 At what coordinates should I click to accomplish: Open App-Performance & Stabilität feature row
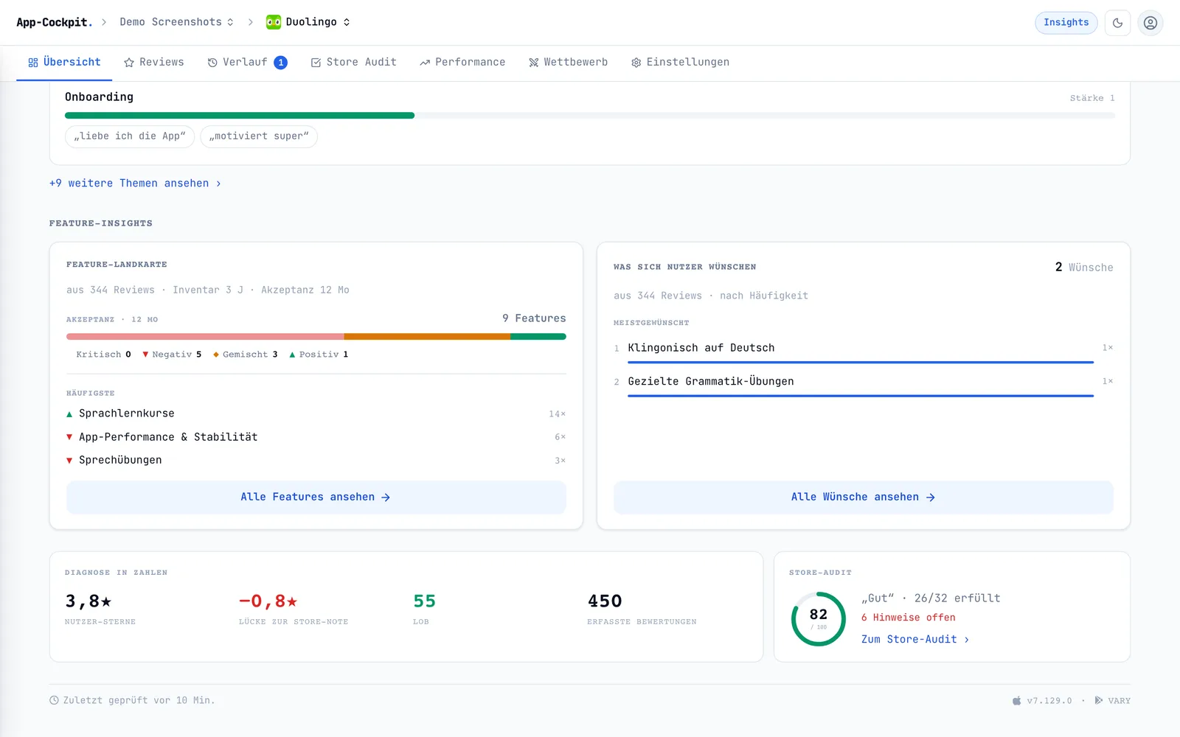tap(316, 437)
